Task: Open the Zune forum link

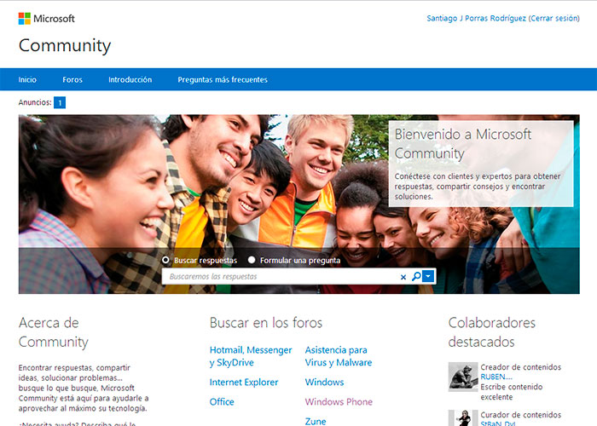Action: click(316, 422)
